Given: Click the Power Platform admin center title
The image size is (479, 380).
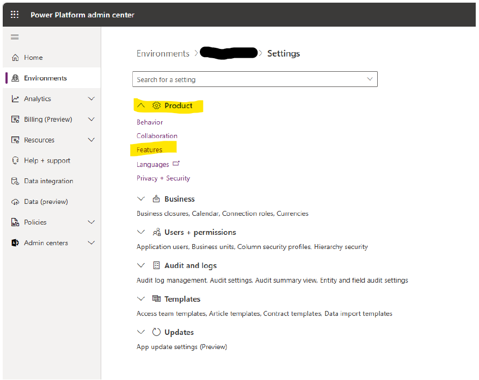Looking at the screenshot, I should click(x=83, y=15).
